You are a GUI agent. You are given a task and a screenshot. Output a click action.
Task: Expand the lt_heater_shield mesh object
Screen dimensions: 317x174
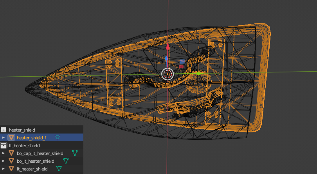coord(4,169)
